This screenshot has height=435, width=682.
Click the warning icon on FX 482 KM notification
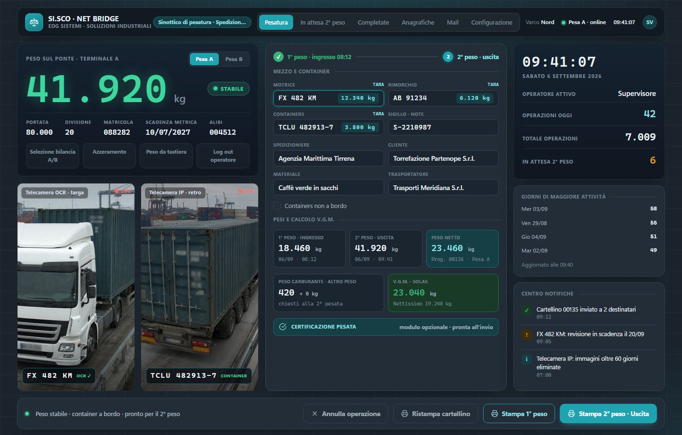[527, 335]
